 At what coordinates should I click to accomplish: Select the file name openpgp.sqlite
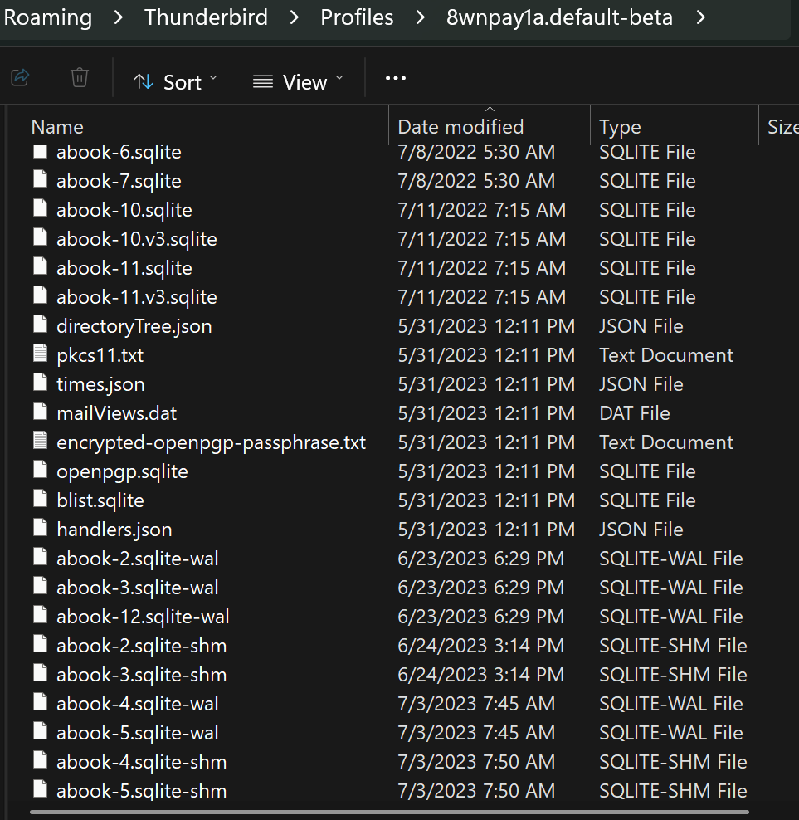[122, 471]
